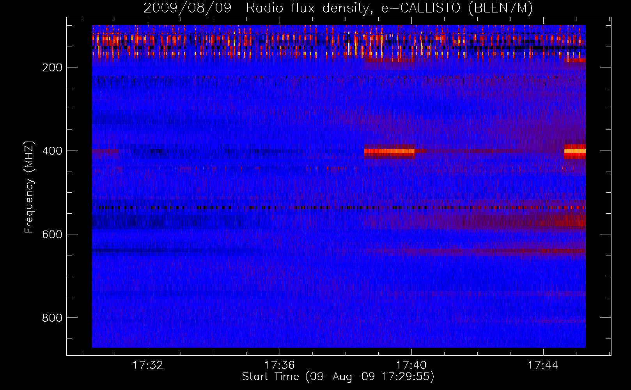
Task: Click the 17:36 time tick label
Action: [280, 365]
